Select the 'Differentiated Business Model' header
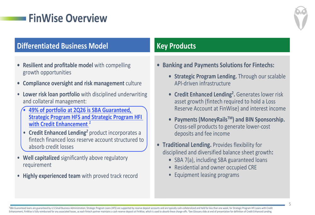 (x=82, y=45)
